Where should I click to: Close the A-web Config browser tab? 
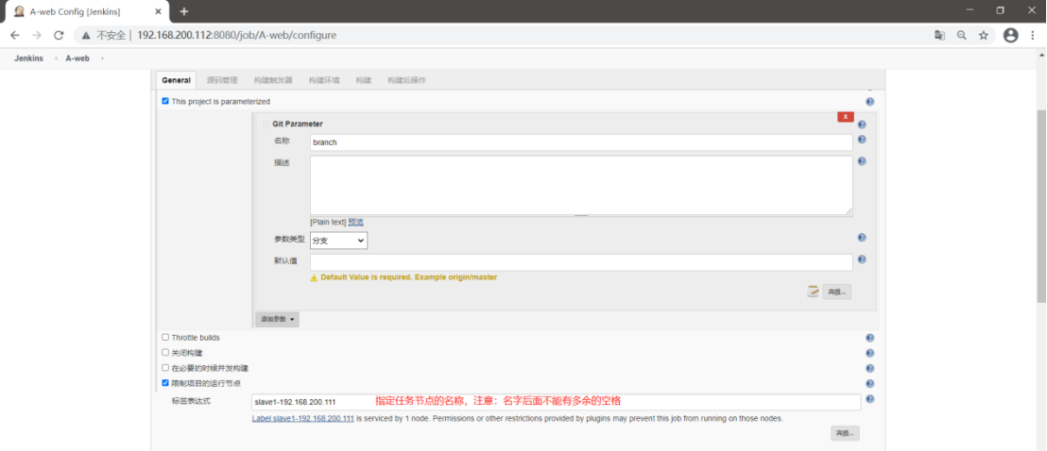[x=158, y=11]
